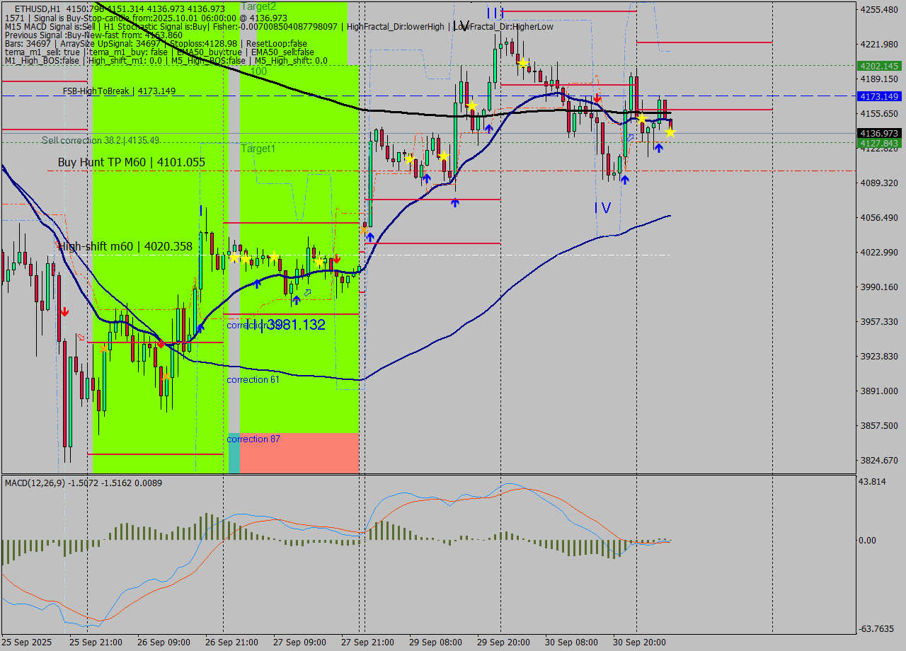Select the red down arrow near 30 Sep 08:00

click(x=597, y=98)
